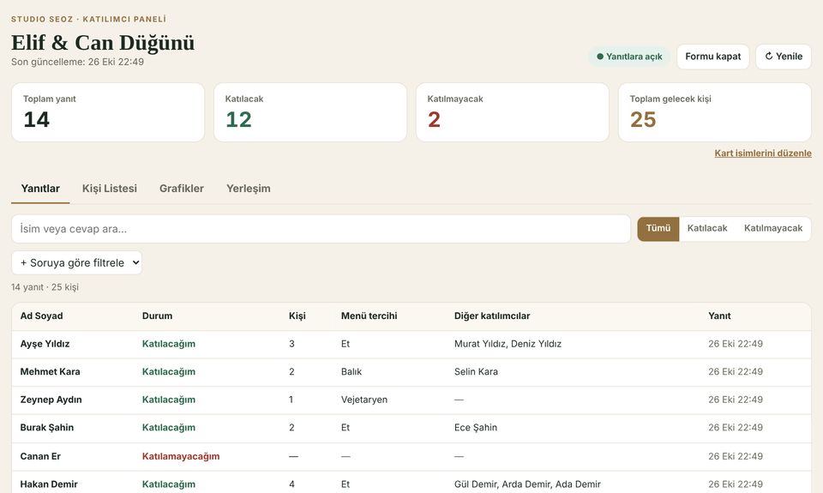
Task: Click the Son güncelleme timestamp text
Action: coord(77,62)
